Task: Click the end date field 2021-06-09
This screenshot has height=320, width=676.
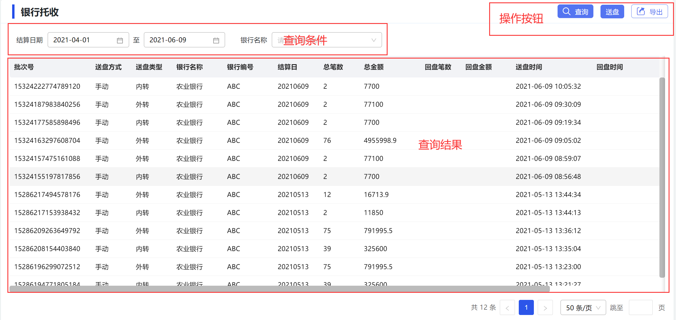Action: (x=184, y=40)
